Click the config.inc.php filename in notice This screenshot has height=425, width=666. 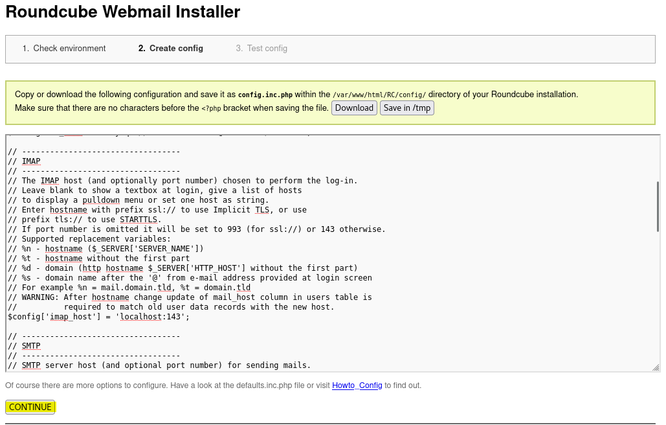pos(265,95)
